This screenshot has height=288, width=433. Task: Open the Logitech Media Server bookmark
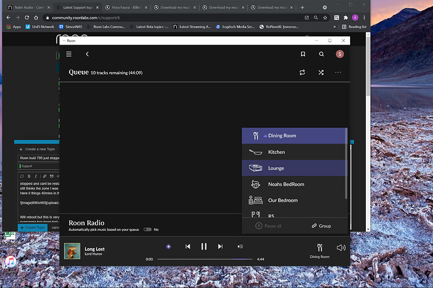coord(235,27)
